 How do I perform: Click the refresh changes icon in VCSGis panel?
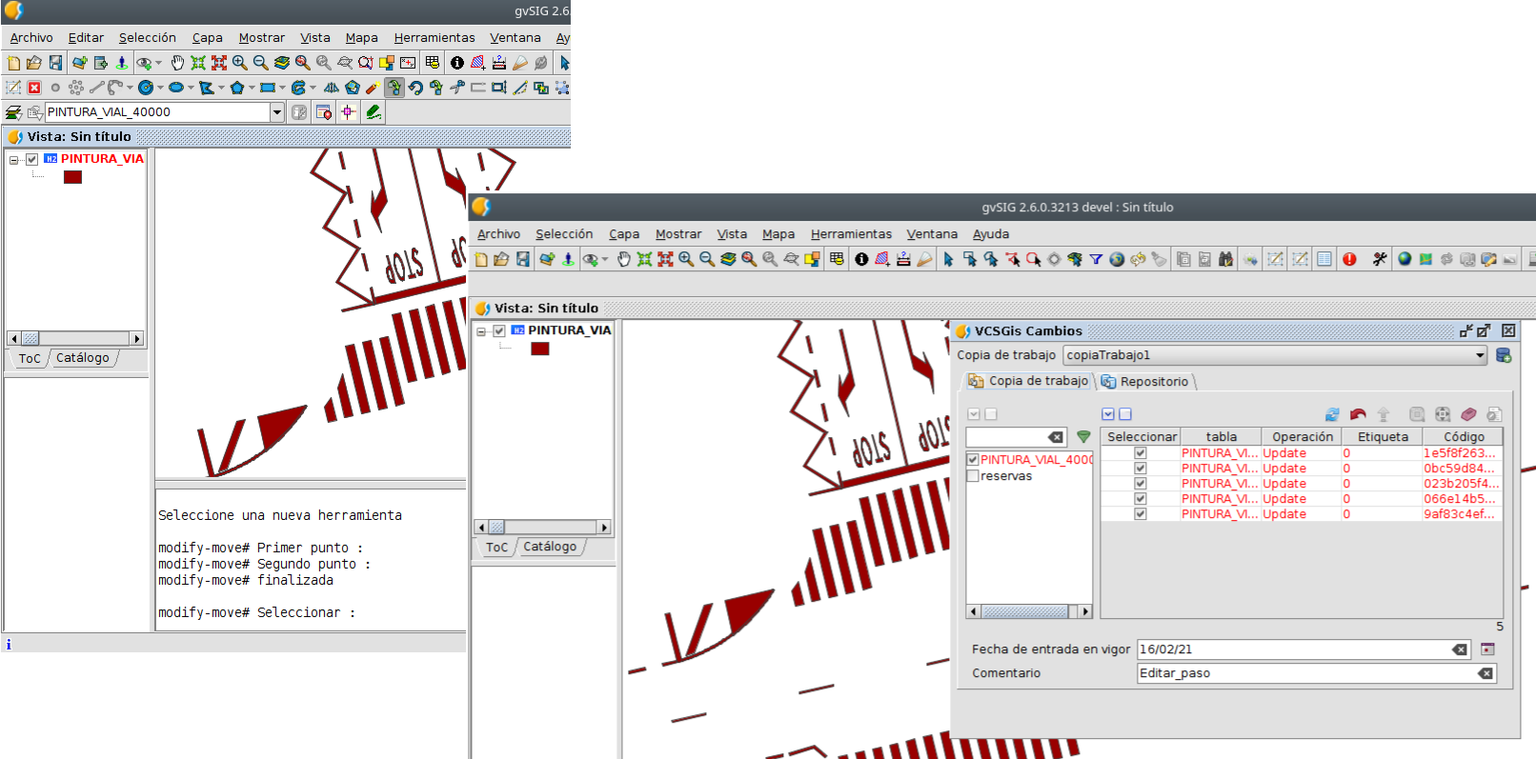[1332, 414]
